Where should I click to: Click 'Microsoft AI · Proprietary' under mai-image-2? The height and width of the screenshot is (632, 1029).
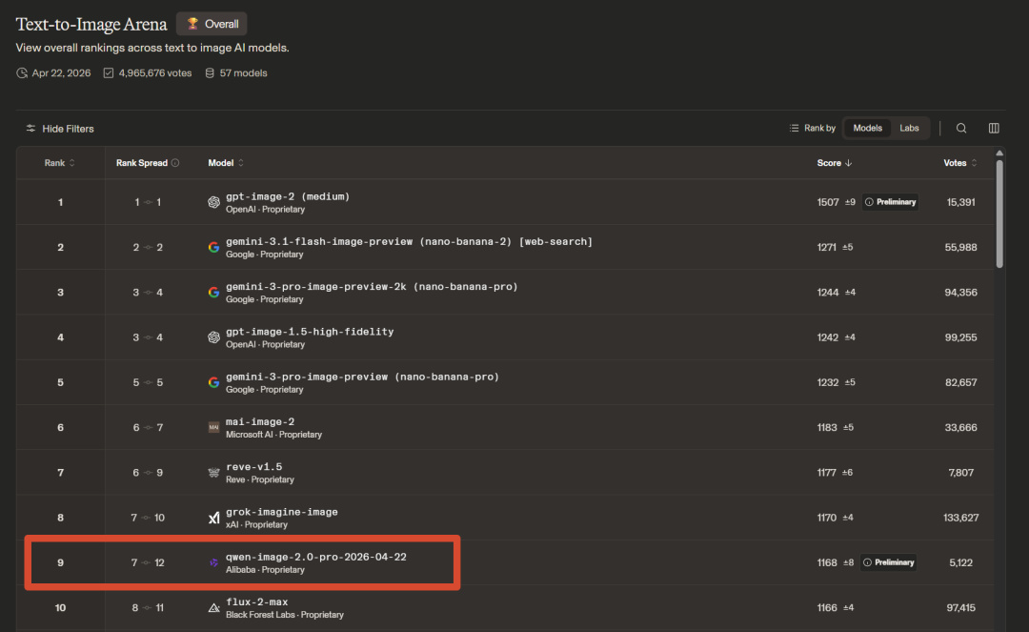[273, 435]
